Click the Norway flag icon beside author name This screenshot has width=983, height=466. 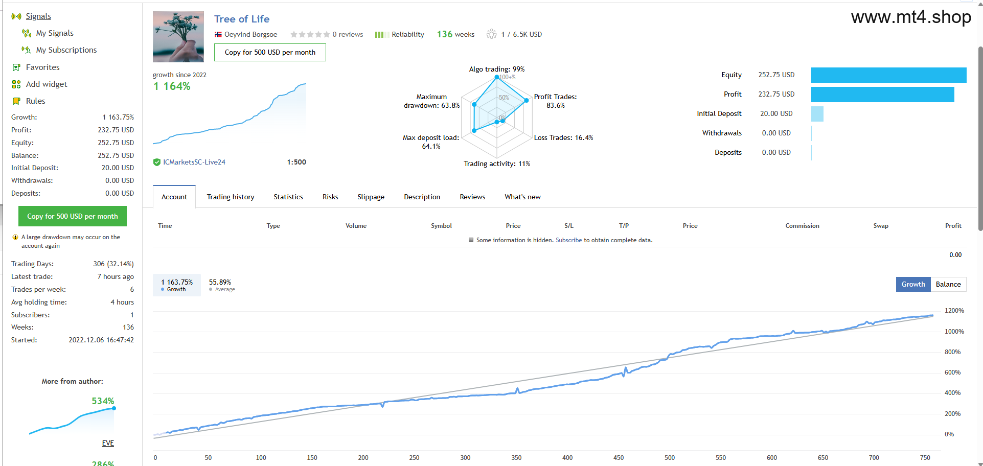point(218,35)
